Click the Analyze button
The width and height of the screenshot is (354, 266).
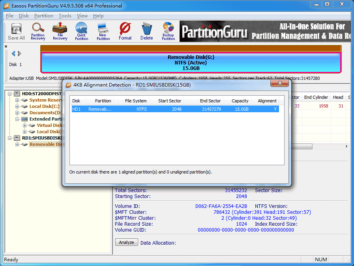[x=126, y=242]
